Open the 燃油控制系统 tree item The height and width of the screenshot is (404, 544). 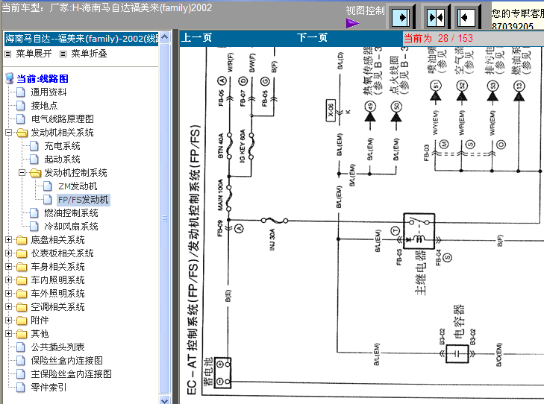pyautogui.click(x=72, y=213)
